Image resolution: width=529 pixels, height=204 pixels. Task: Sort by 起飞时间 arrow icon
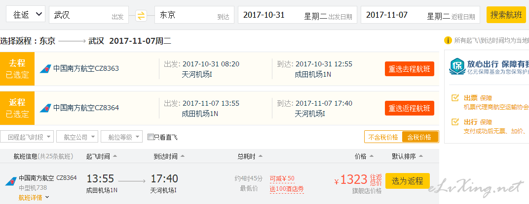point(115,156)
